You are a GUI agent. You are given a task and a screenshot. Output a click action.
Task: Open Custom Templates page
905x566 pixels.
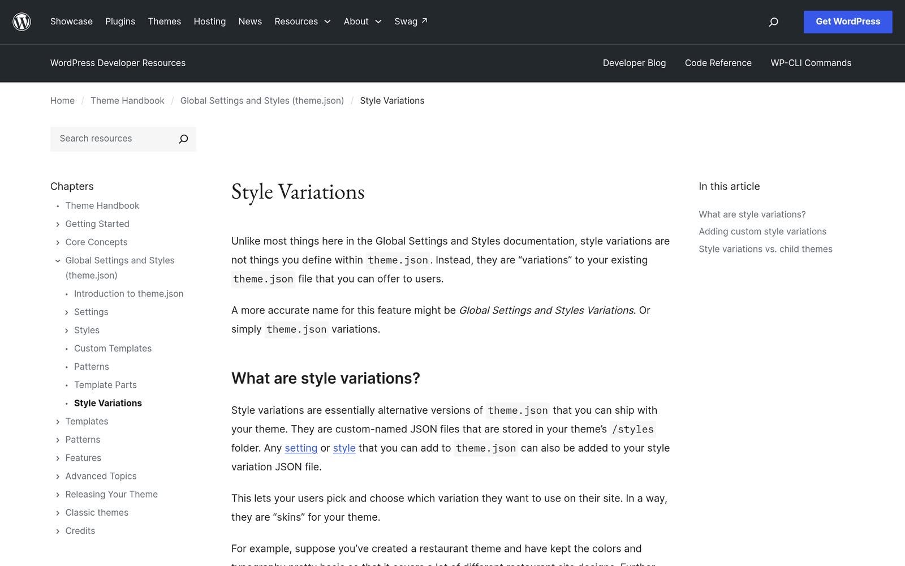[113, 349]
